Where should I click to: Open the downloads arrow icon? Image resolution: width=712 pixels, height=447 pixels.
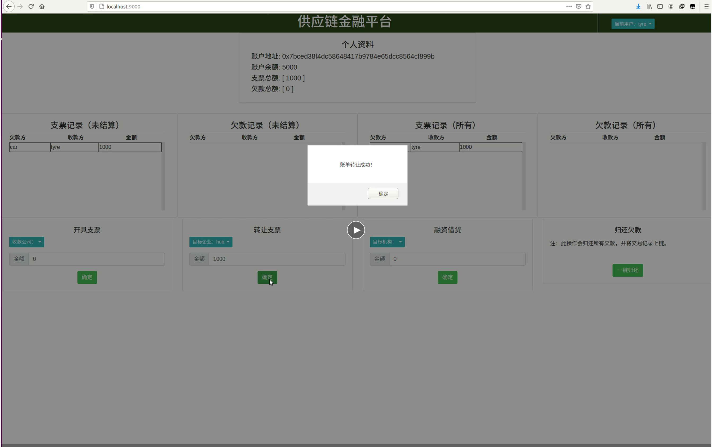[x=638, y=7]
